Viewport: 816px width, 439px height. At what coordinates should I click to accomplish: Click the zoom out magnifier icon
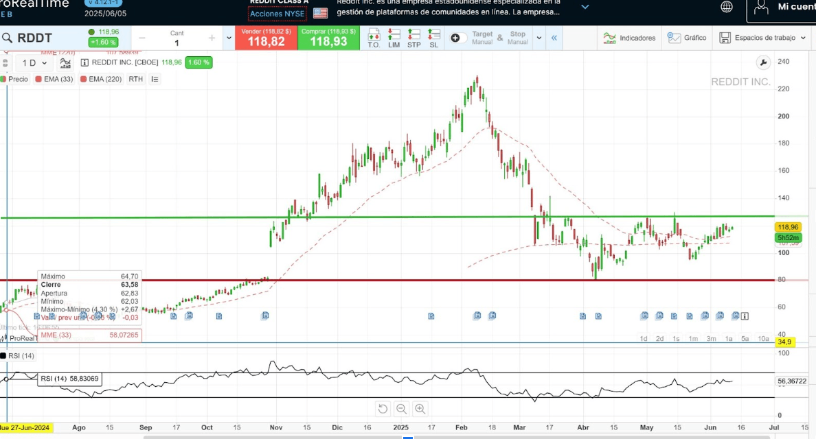pyautogui.click(x=402, y=410)
